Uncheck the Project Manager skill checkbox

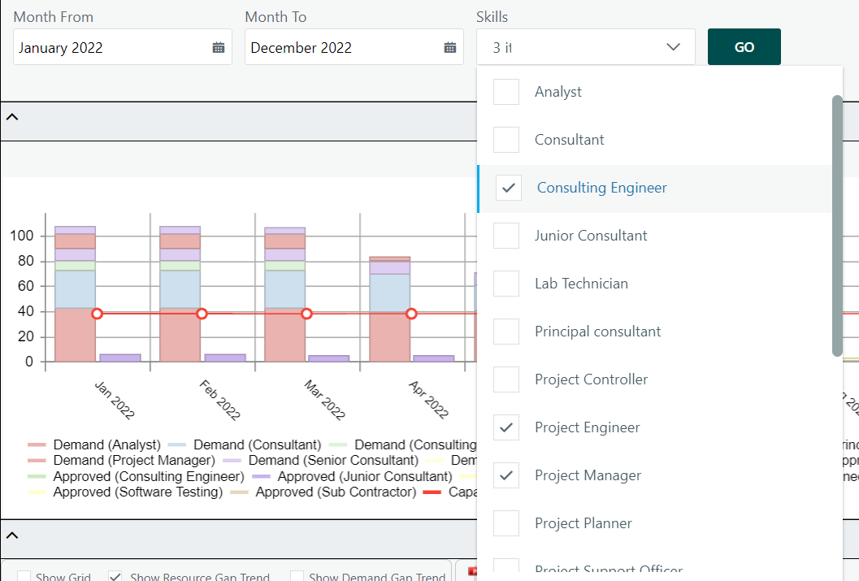tap(506, 475)
